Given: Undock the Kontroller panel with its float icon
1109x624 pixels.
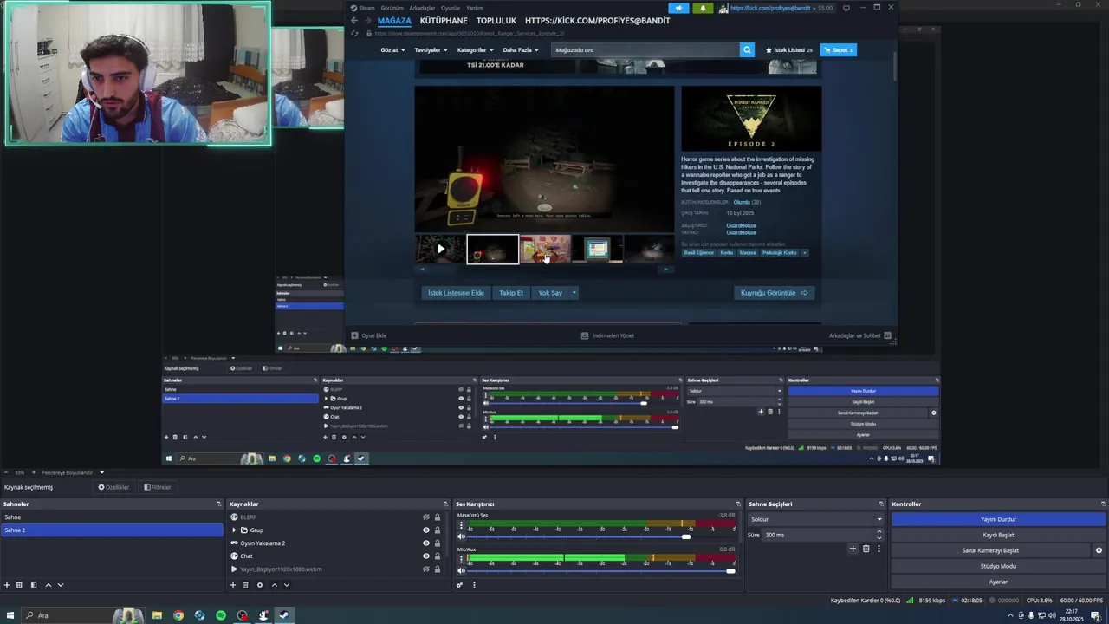Looking at the screenshot, I should 1103,504.
